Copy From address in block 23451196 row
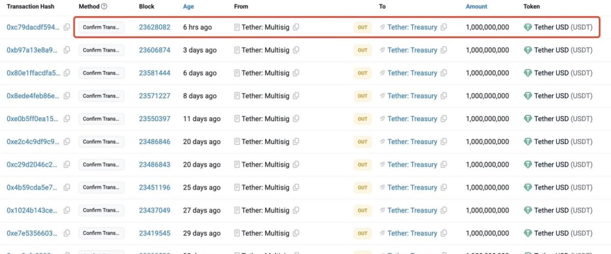 [296, 187]
